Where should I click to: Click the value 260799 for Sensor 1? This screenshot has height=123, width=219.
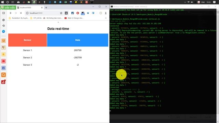78,50
